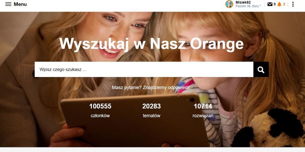Click the 10714 rozwiązań counter
Viewport: 305px width, 152px height.
(203, 111)
